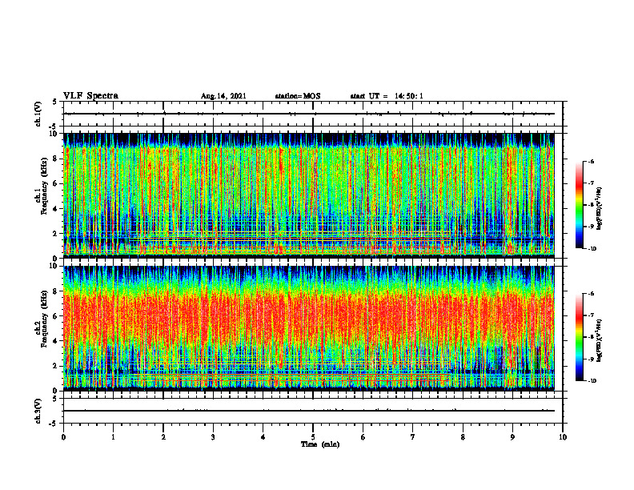The image size is (634, 490).
Task: Click time axis tick label '6'
Action: 363,437
